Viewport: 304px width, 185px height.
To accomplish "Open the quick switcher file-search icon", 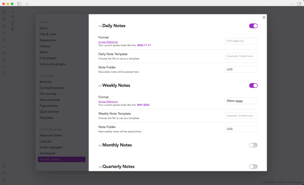I will coord(4,26).
